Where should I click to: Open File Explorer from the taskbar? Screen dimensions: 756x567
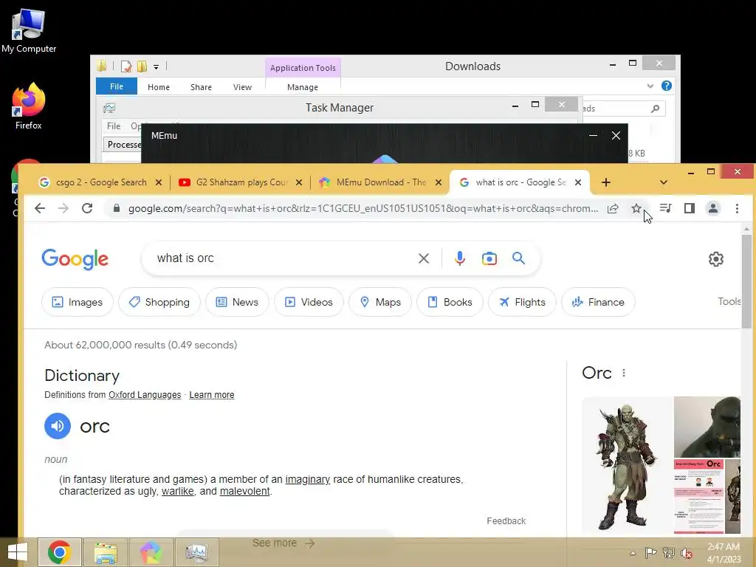tap(106, 552)
